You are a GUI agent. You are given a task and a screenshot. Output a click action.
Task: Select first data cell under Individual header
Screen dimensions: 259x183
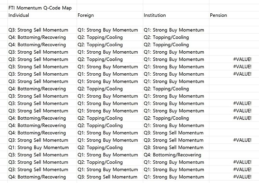click(38, 30)
